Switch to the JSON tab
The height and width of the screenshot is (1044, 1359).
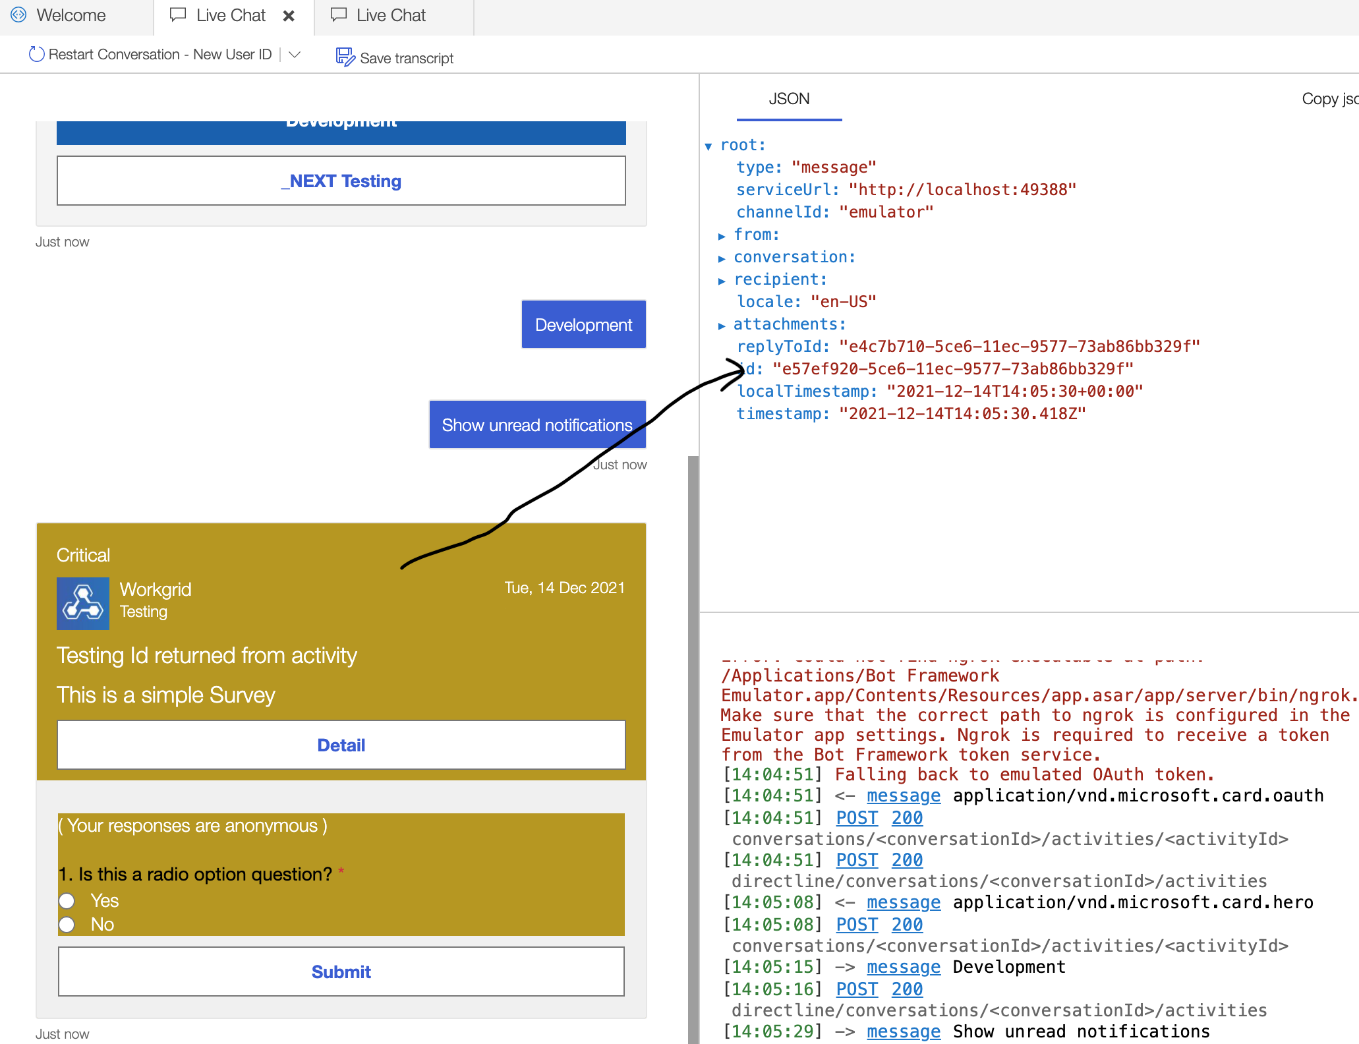789,99
